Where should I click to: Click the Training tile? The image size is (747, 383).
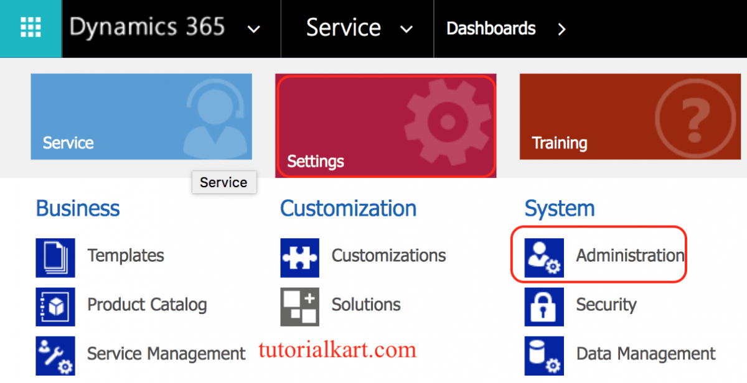(x=629, y=116)
